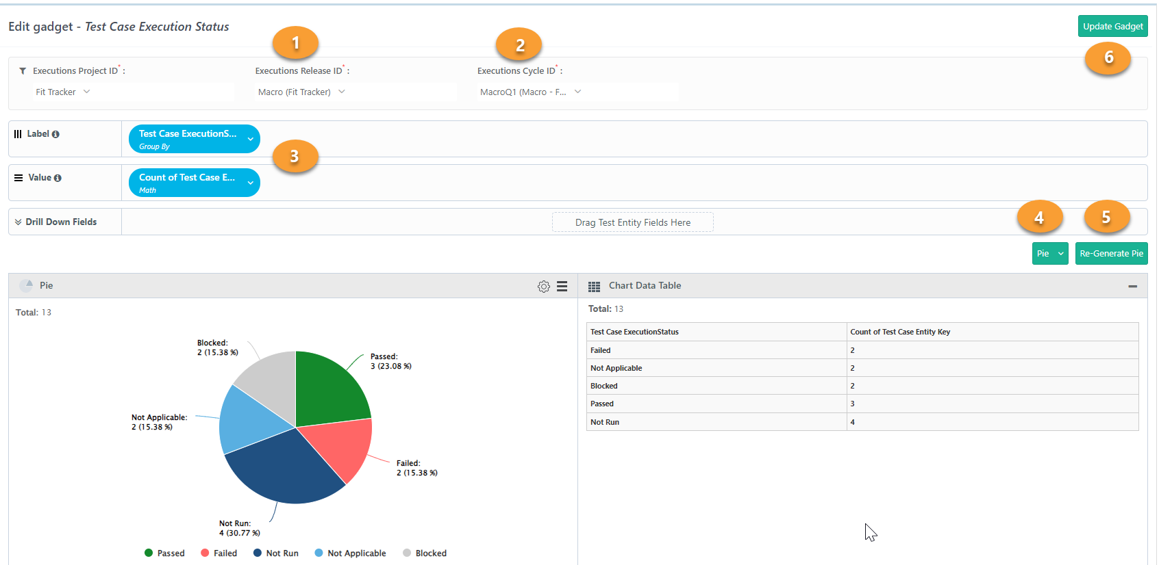
Task: Click the pie icon in panel header
Action: tap(27, 286)
